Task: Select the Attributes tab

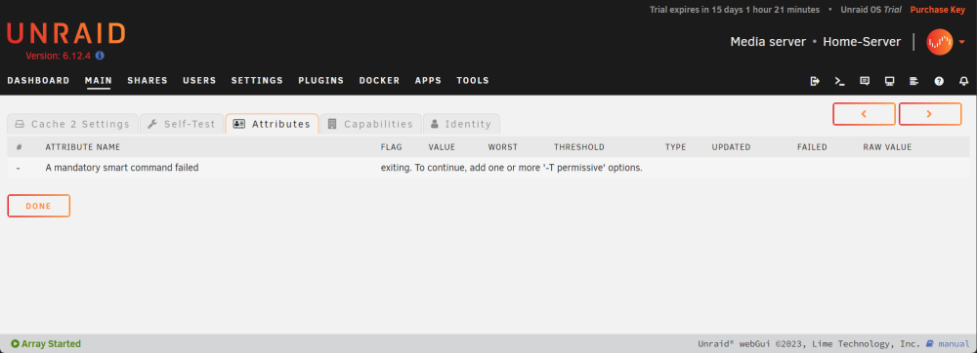Action: [272, 124]
